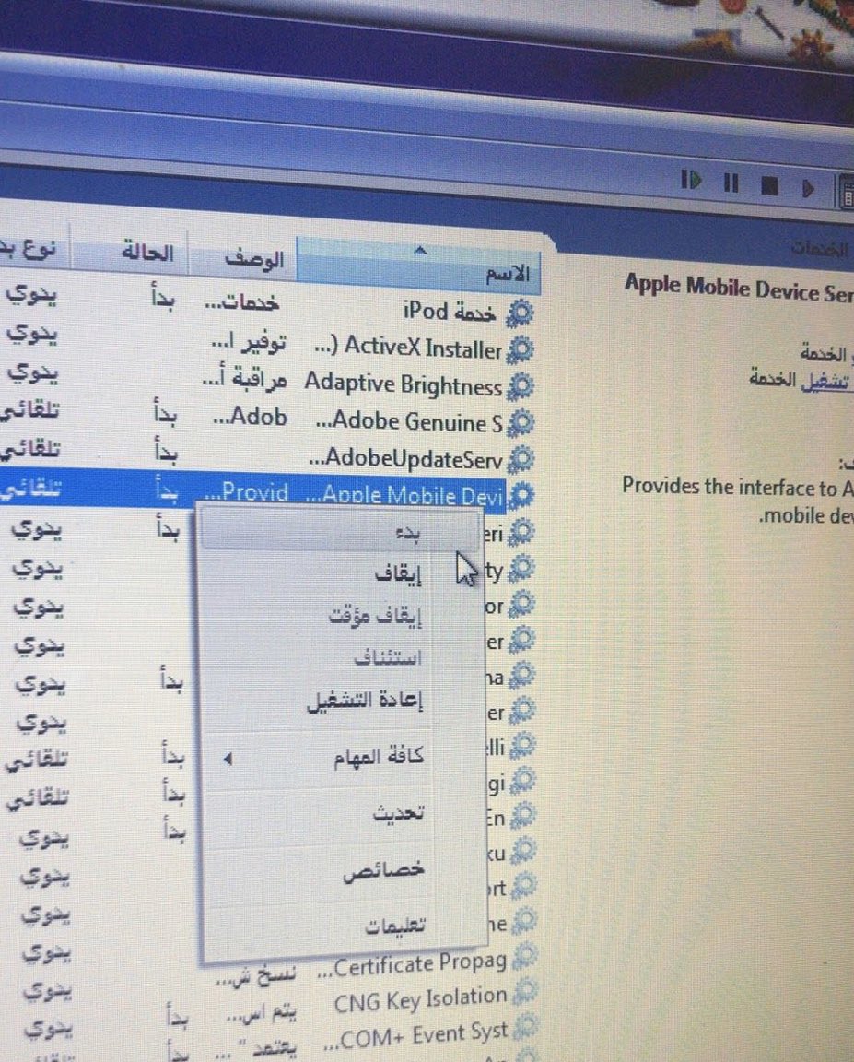The image size is (854, 1062).
Task: Click the Start Service play toolbar icon
Action: [807, 188]
